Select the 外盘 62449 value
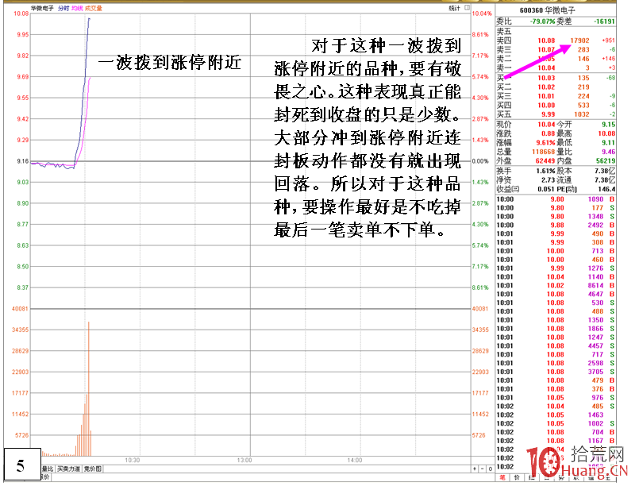This screenshot has height=486, width=639. click(545, 161)
